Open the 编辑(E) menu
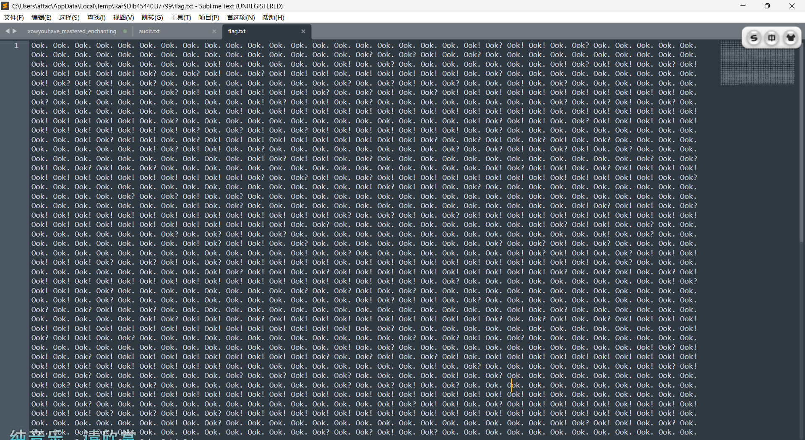The height and width of the screenshot is (440, 805). 41,17
